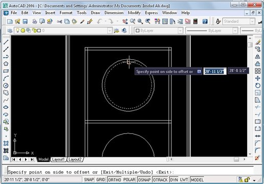Open the Express menu
This screenshot has width=264, height=184.
point(151,13)
